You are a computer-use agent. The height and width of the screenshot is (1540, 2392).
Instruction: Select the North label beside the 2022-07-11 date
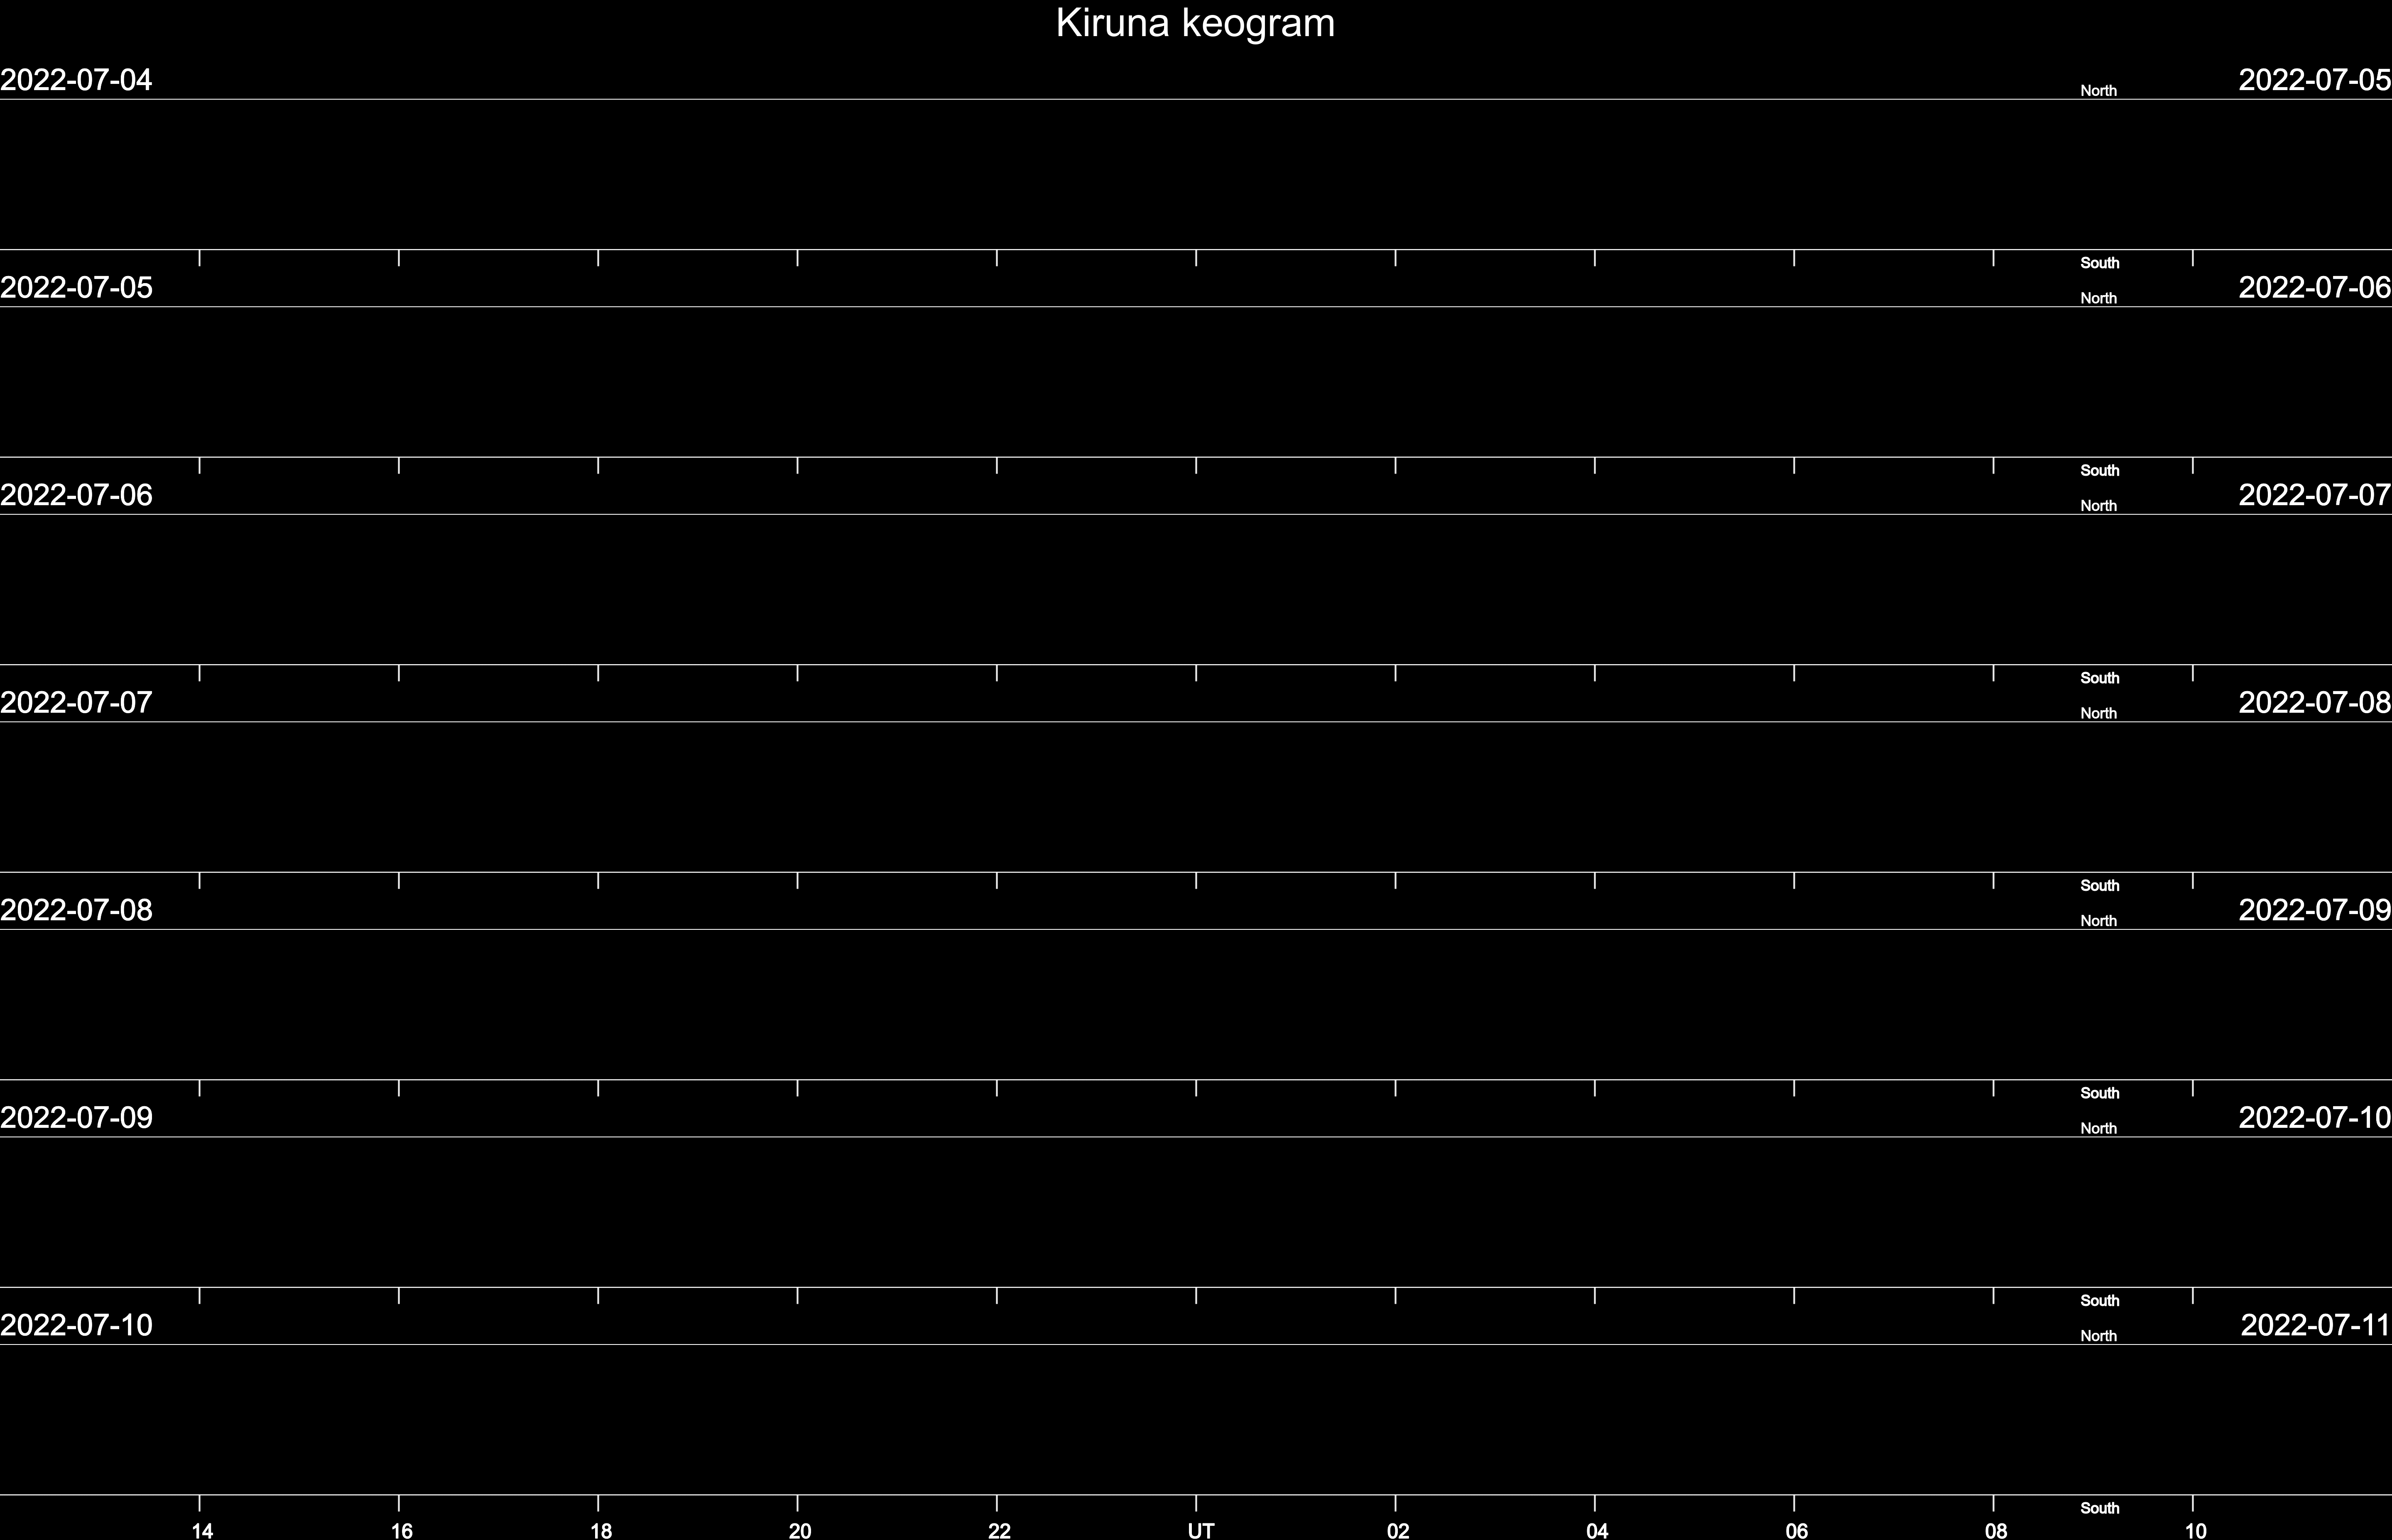[x=2098, y=1336]
